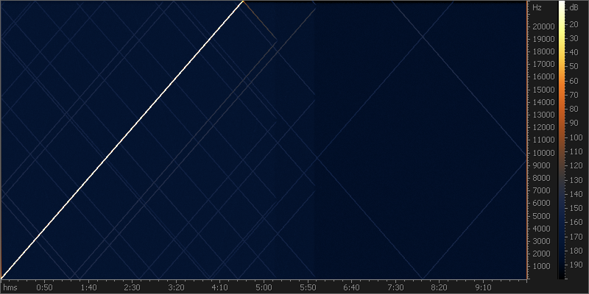The width and height of the screenshot is (589, 294).
Task: Click the dB level scale header
Action: point(574,8)
